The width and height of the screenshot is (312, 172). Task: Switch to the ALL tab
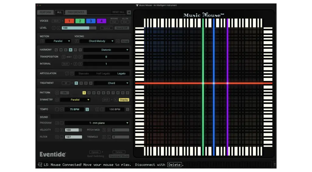tap(59, 12)
